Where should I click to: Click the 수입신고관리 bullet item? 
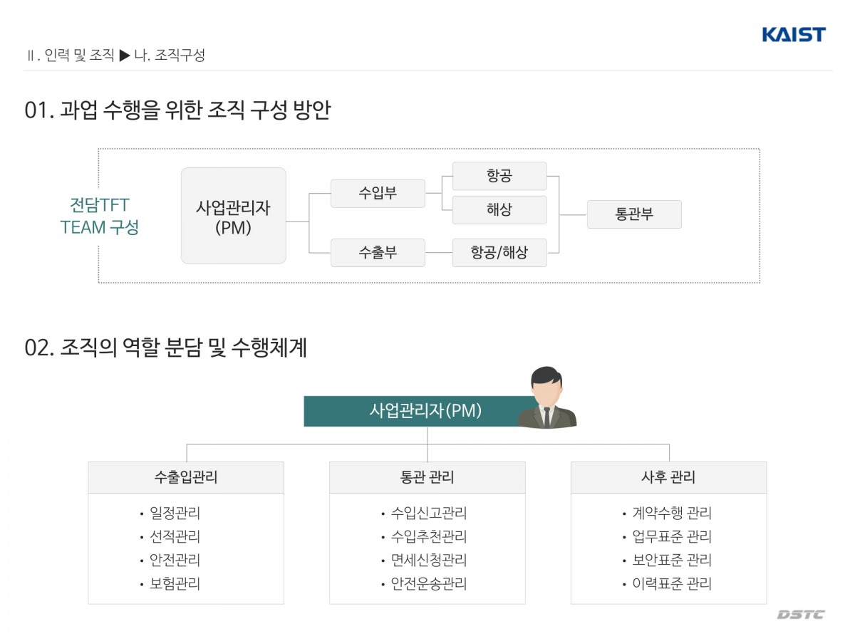tap(428, 513)
